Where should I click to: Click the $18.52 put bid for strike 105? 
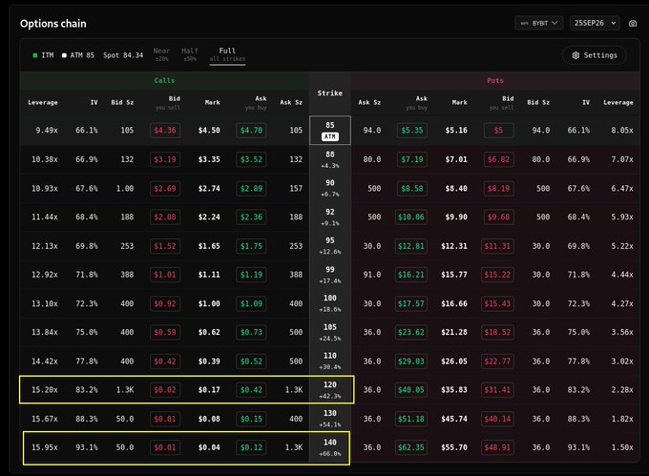(x=497, y=332)
